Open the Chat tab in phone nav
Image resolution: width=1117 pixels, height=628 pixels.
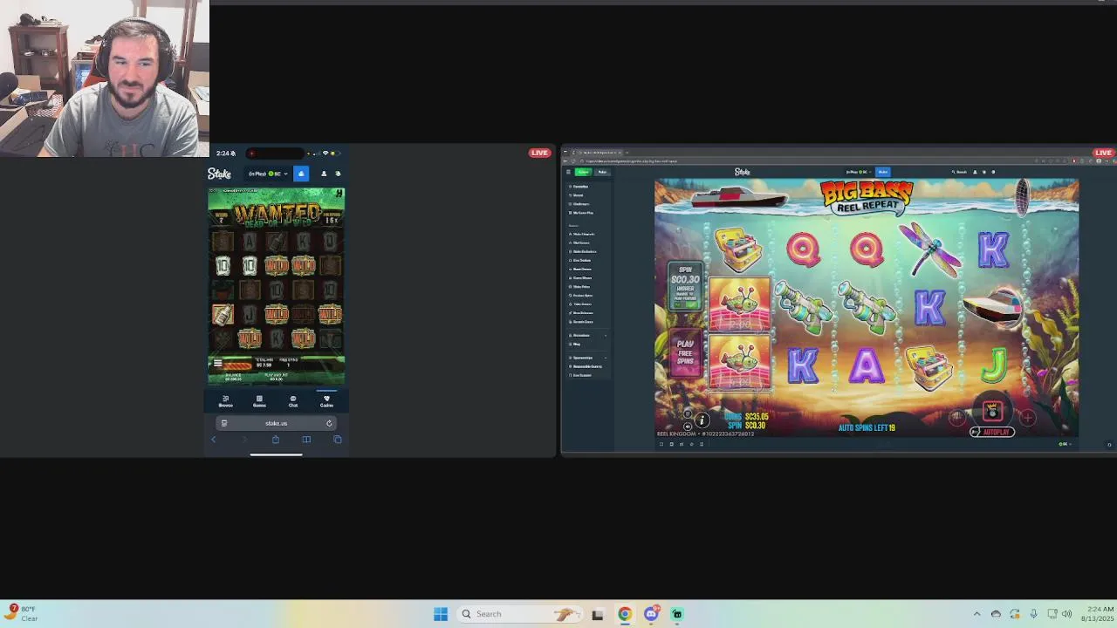coord(293,401)
